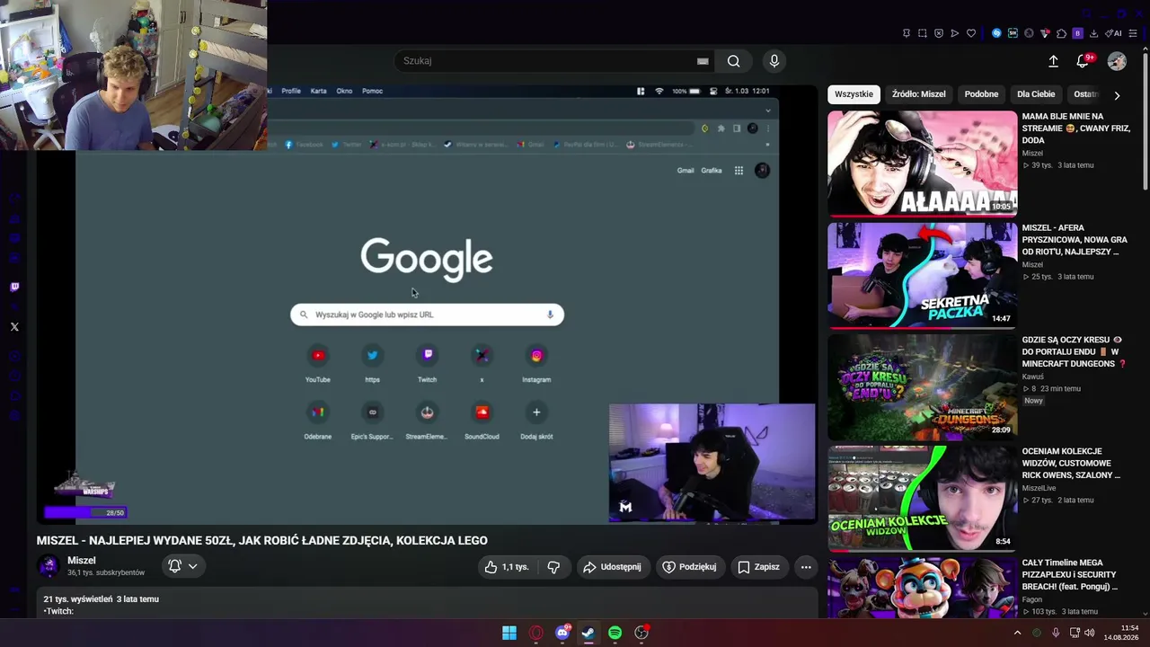Like the video with 1,1 tys. likes

coord(507,567)
